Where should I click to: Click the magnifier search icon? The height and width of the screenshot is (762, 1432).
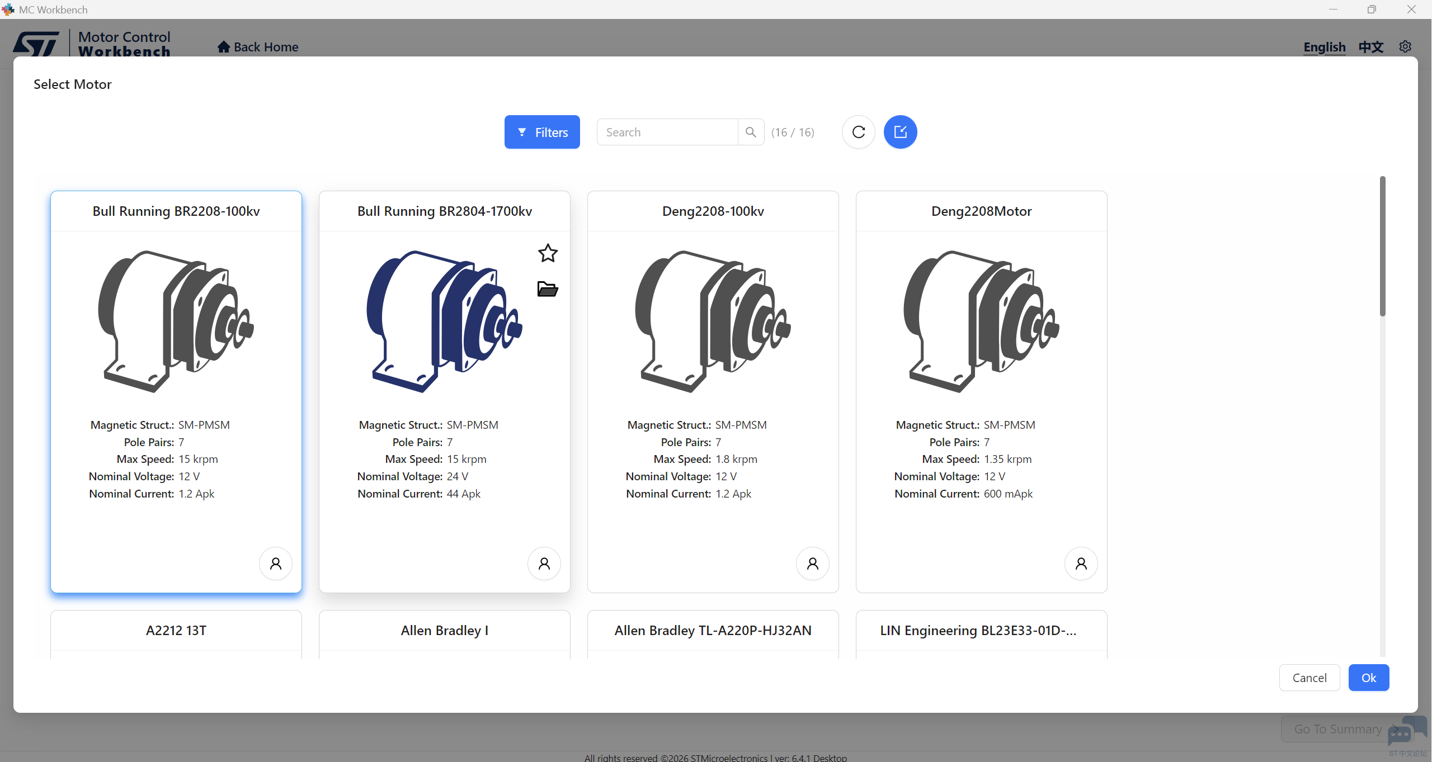pyautogui.click(x=751, y=132)
